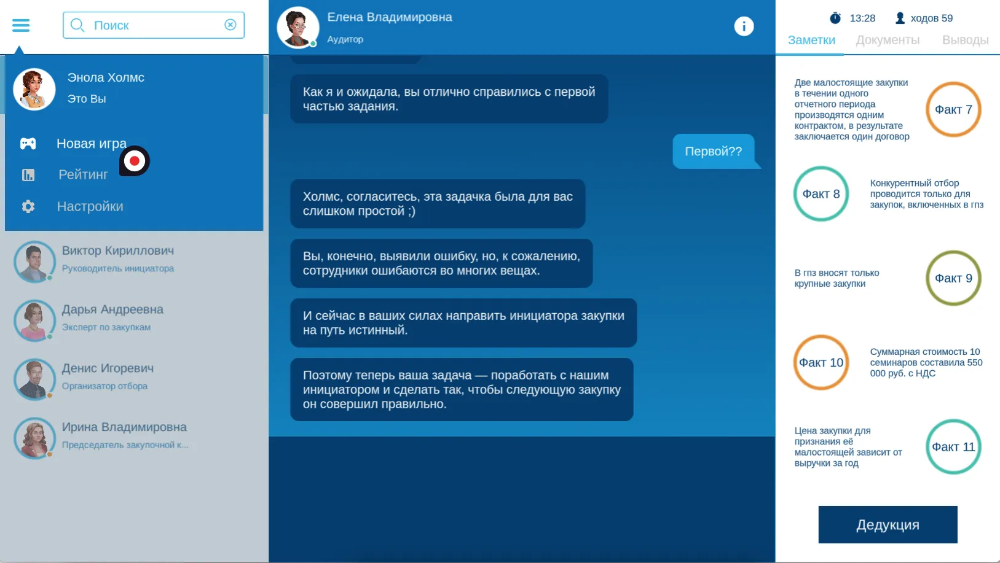Switch to the Документы tab
This screenshot has height=563, width=1000.
tap(887, 40)
